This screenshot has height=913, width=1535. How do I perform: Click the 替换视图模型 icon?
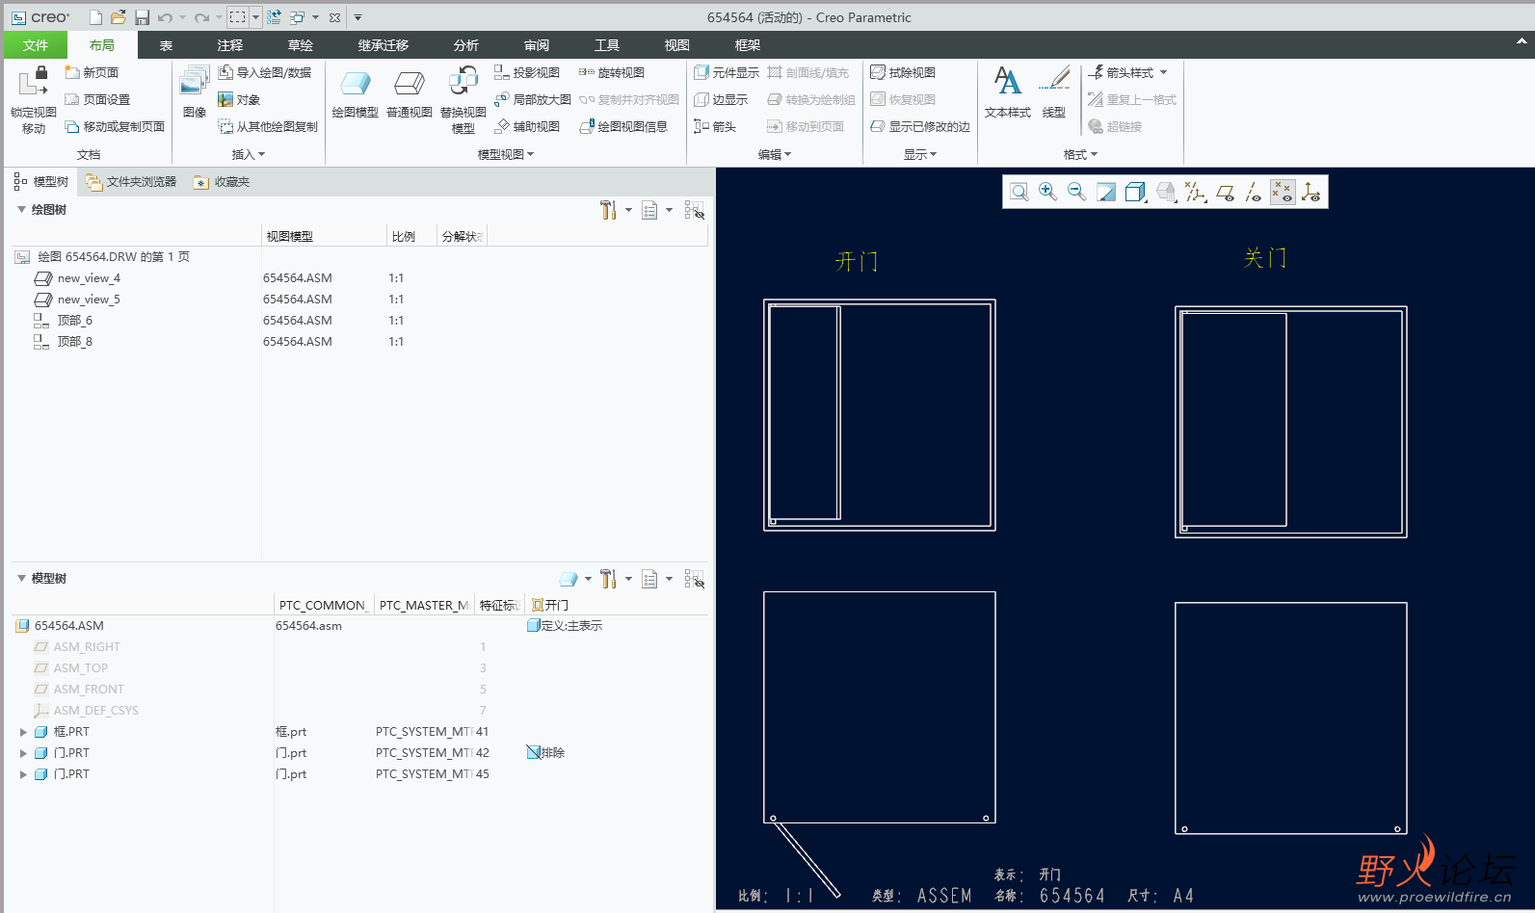click(x=463, y=100)
